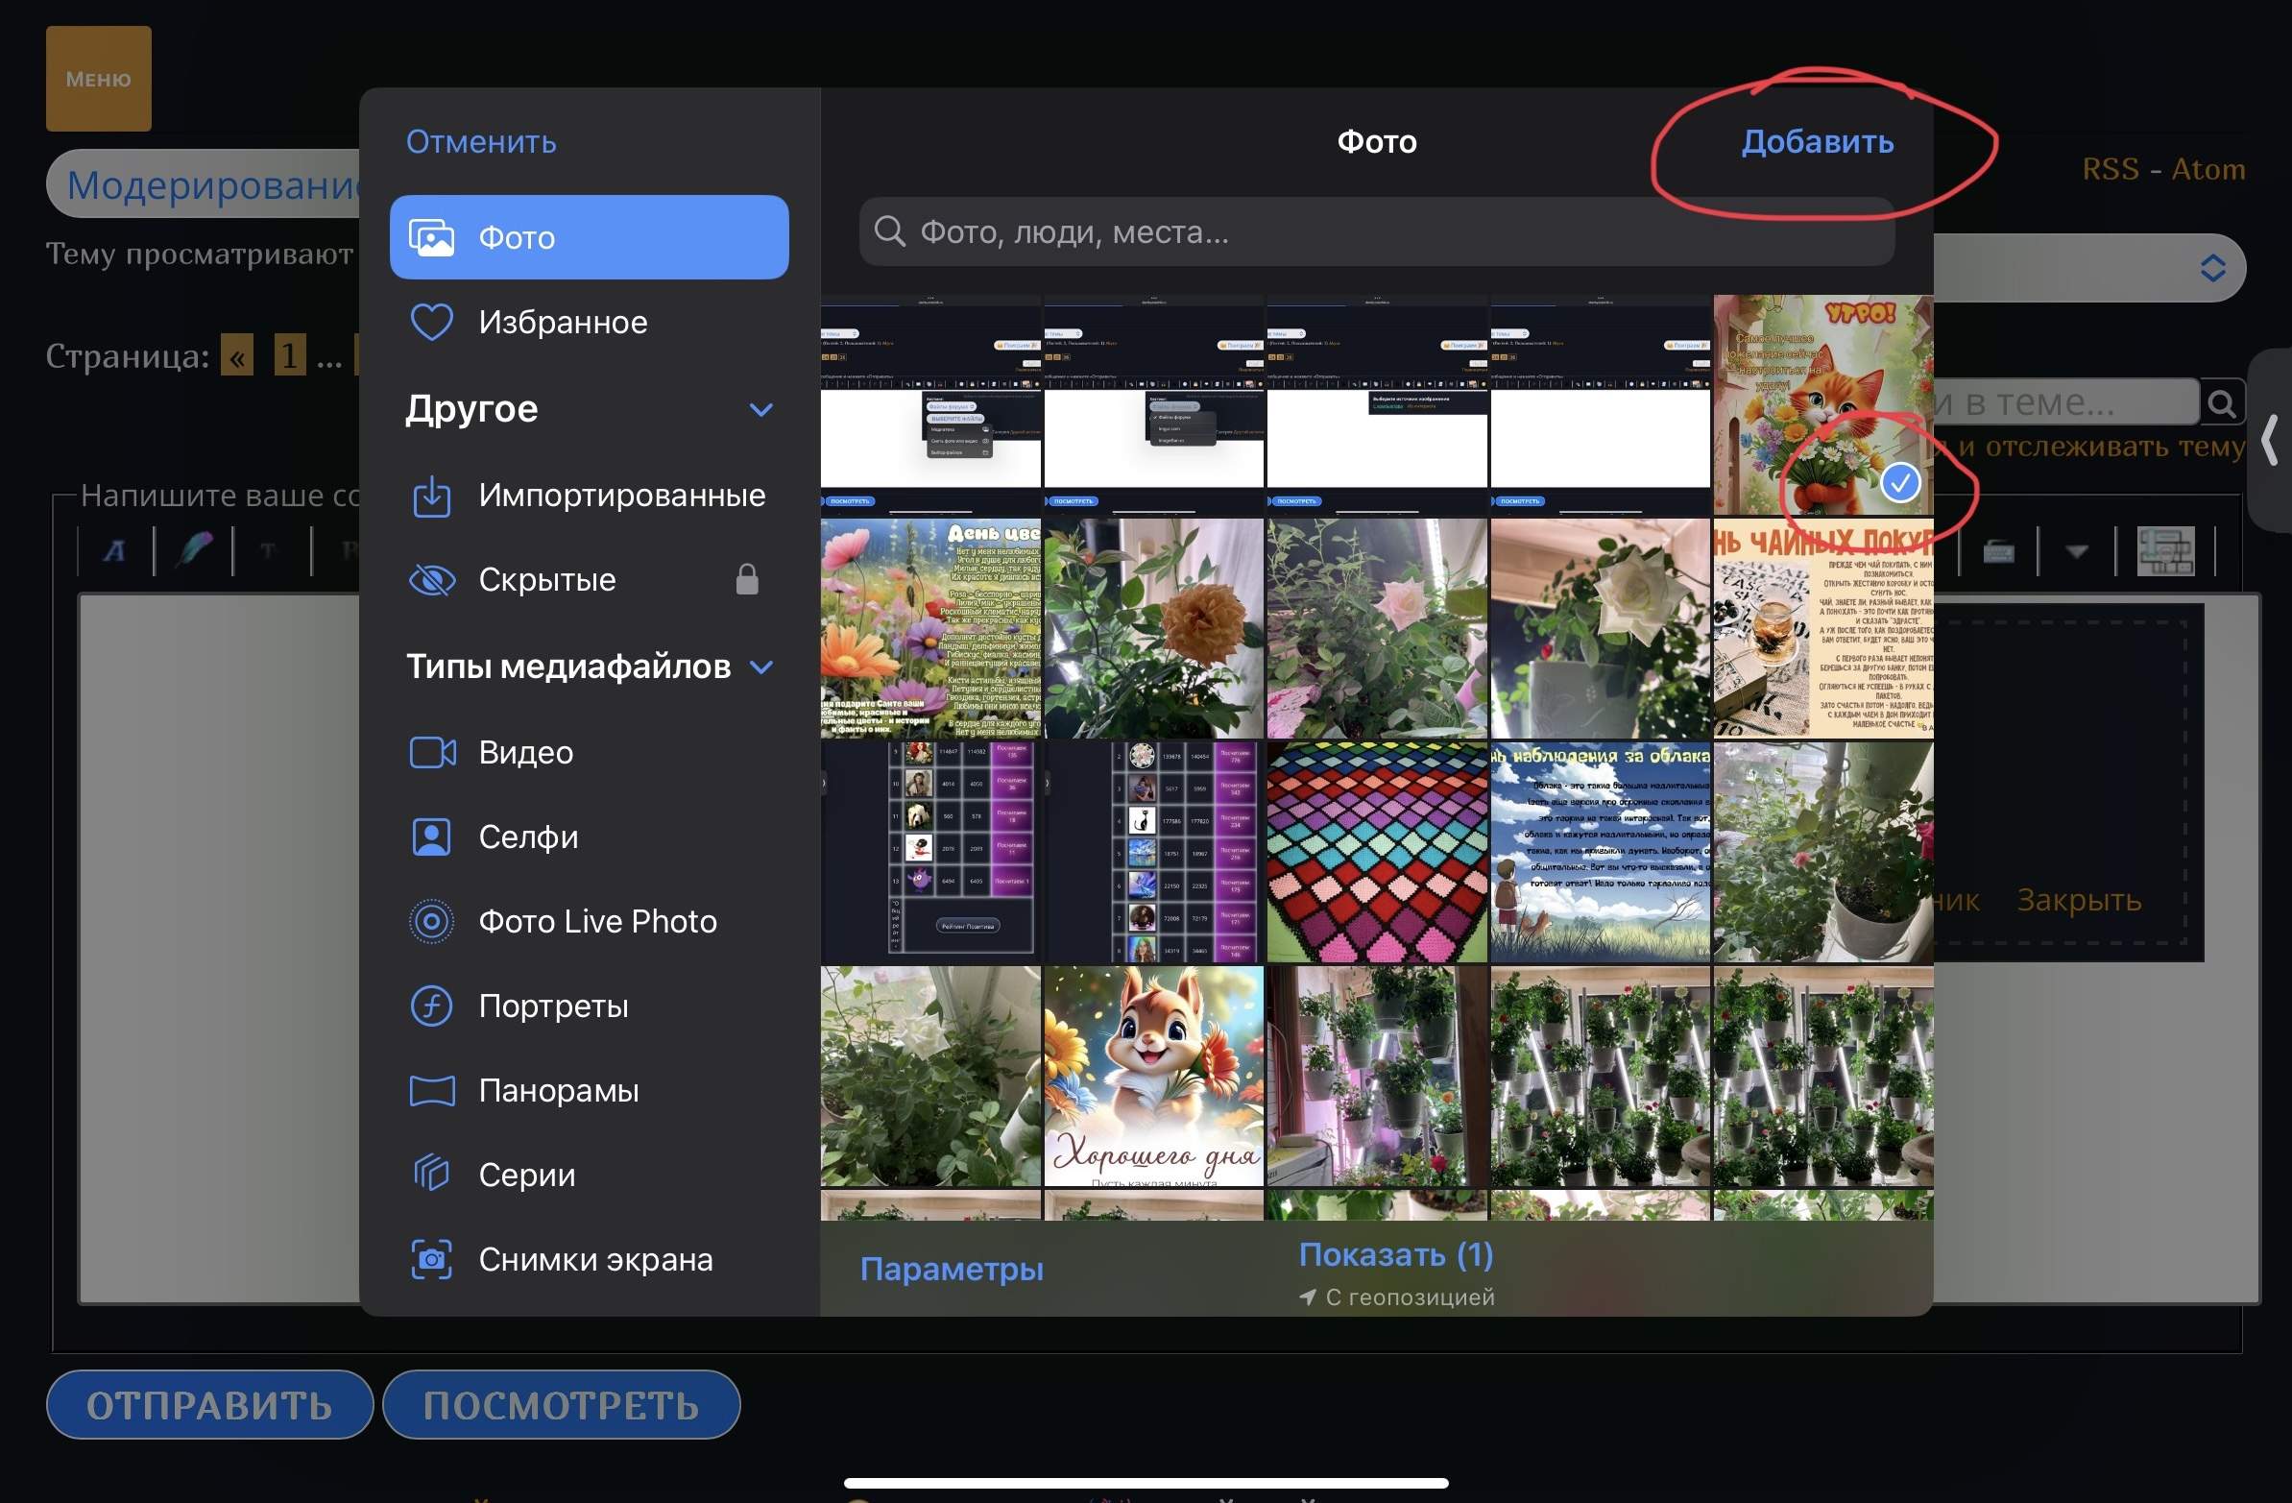Deselect the checked orange cat with bouquet photo
Screen dimensions: 2292x1503
point(1823,404)
